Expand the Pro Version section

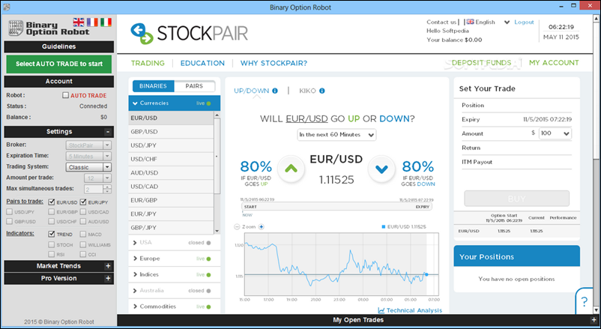coord(108,278)
